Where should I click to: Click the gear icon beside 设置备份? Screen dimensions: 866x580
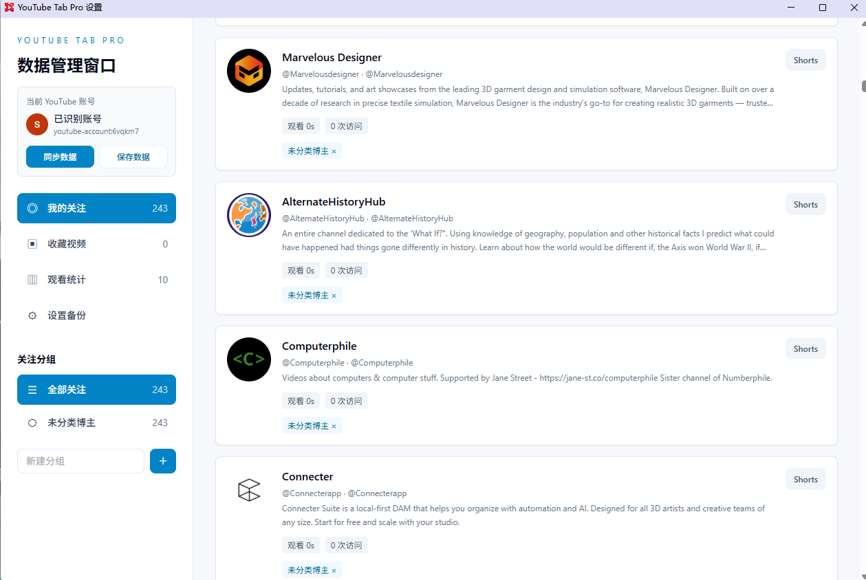32,315
